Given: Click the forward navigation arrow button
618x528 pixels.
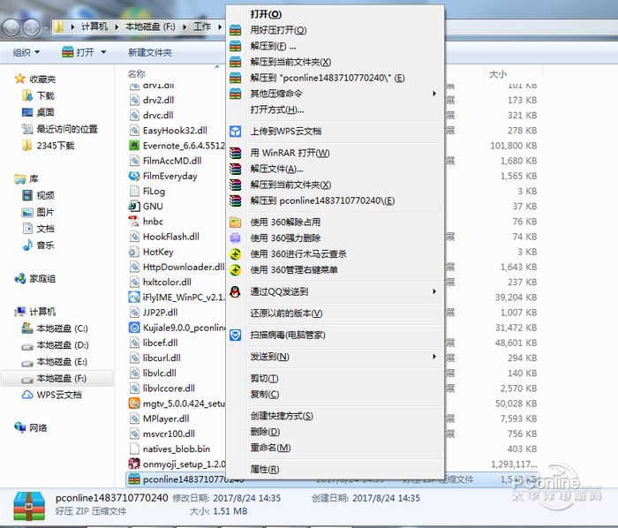Looking at the screenshot, I should (32, 27).
